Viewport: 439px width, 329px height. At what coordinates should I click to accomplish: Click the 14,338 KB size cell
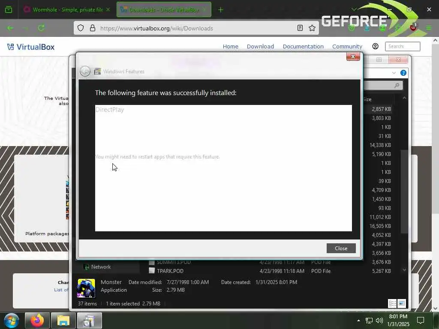pos(380,145)
